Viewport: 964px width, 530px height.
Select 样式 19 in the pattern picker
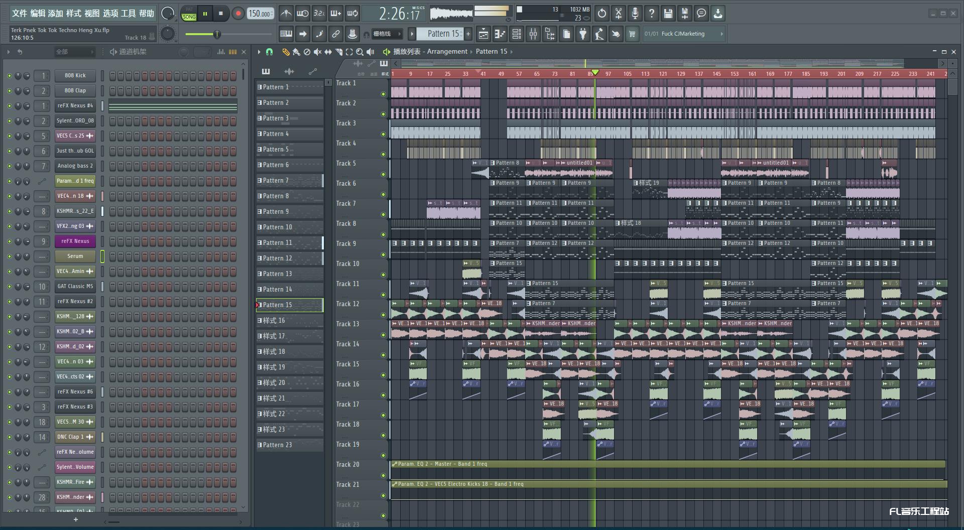point(290,367)
